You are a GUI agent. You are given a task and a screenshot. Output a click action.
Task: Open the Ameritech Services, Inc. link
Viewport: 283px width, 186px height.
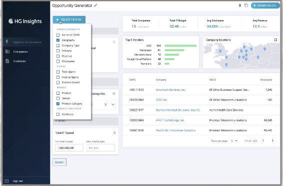coord(170,90)
